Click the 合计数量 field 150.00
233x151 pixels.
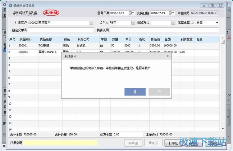(x=83, y=134)
